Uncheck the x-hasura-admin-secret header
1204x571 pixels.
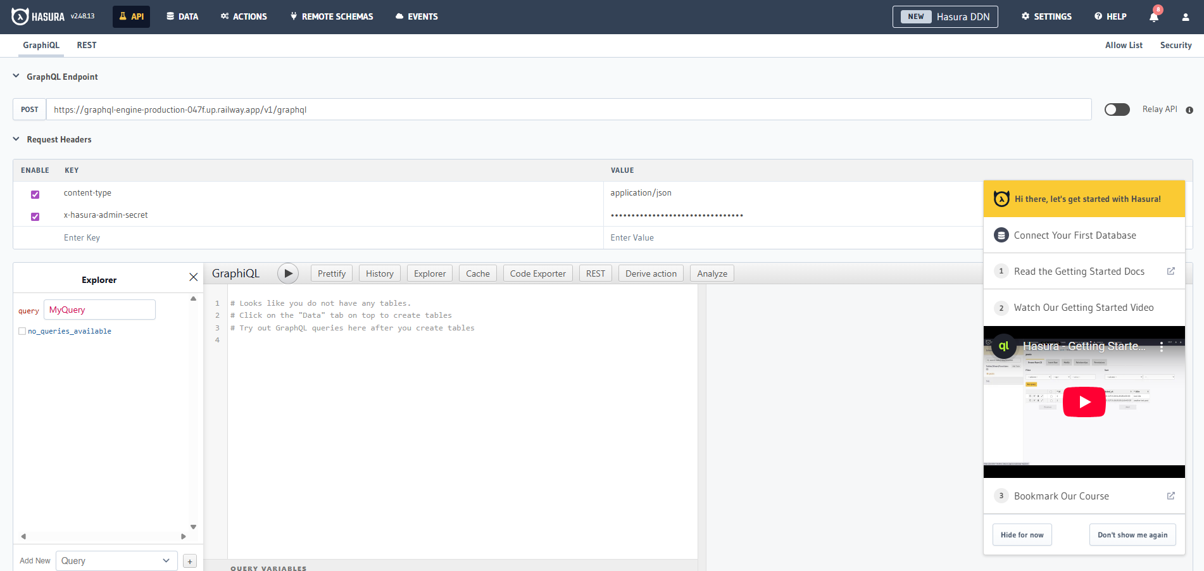click(35, 216)
